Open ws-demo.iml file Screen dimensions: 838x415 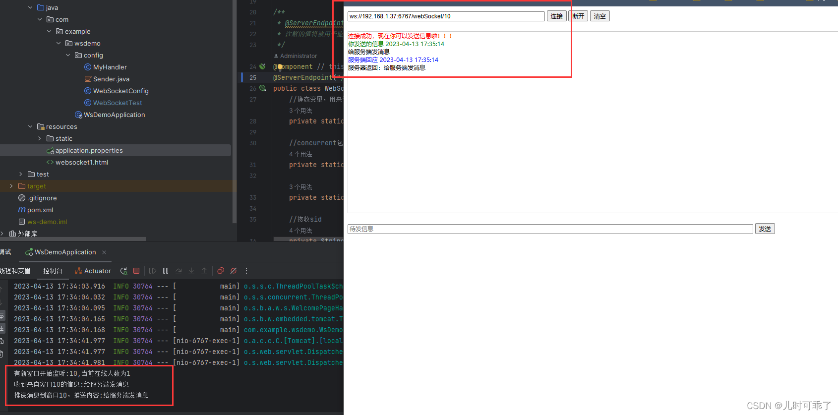click(x=47, y=222)
